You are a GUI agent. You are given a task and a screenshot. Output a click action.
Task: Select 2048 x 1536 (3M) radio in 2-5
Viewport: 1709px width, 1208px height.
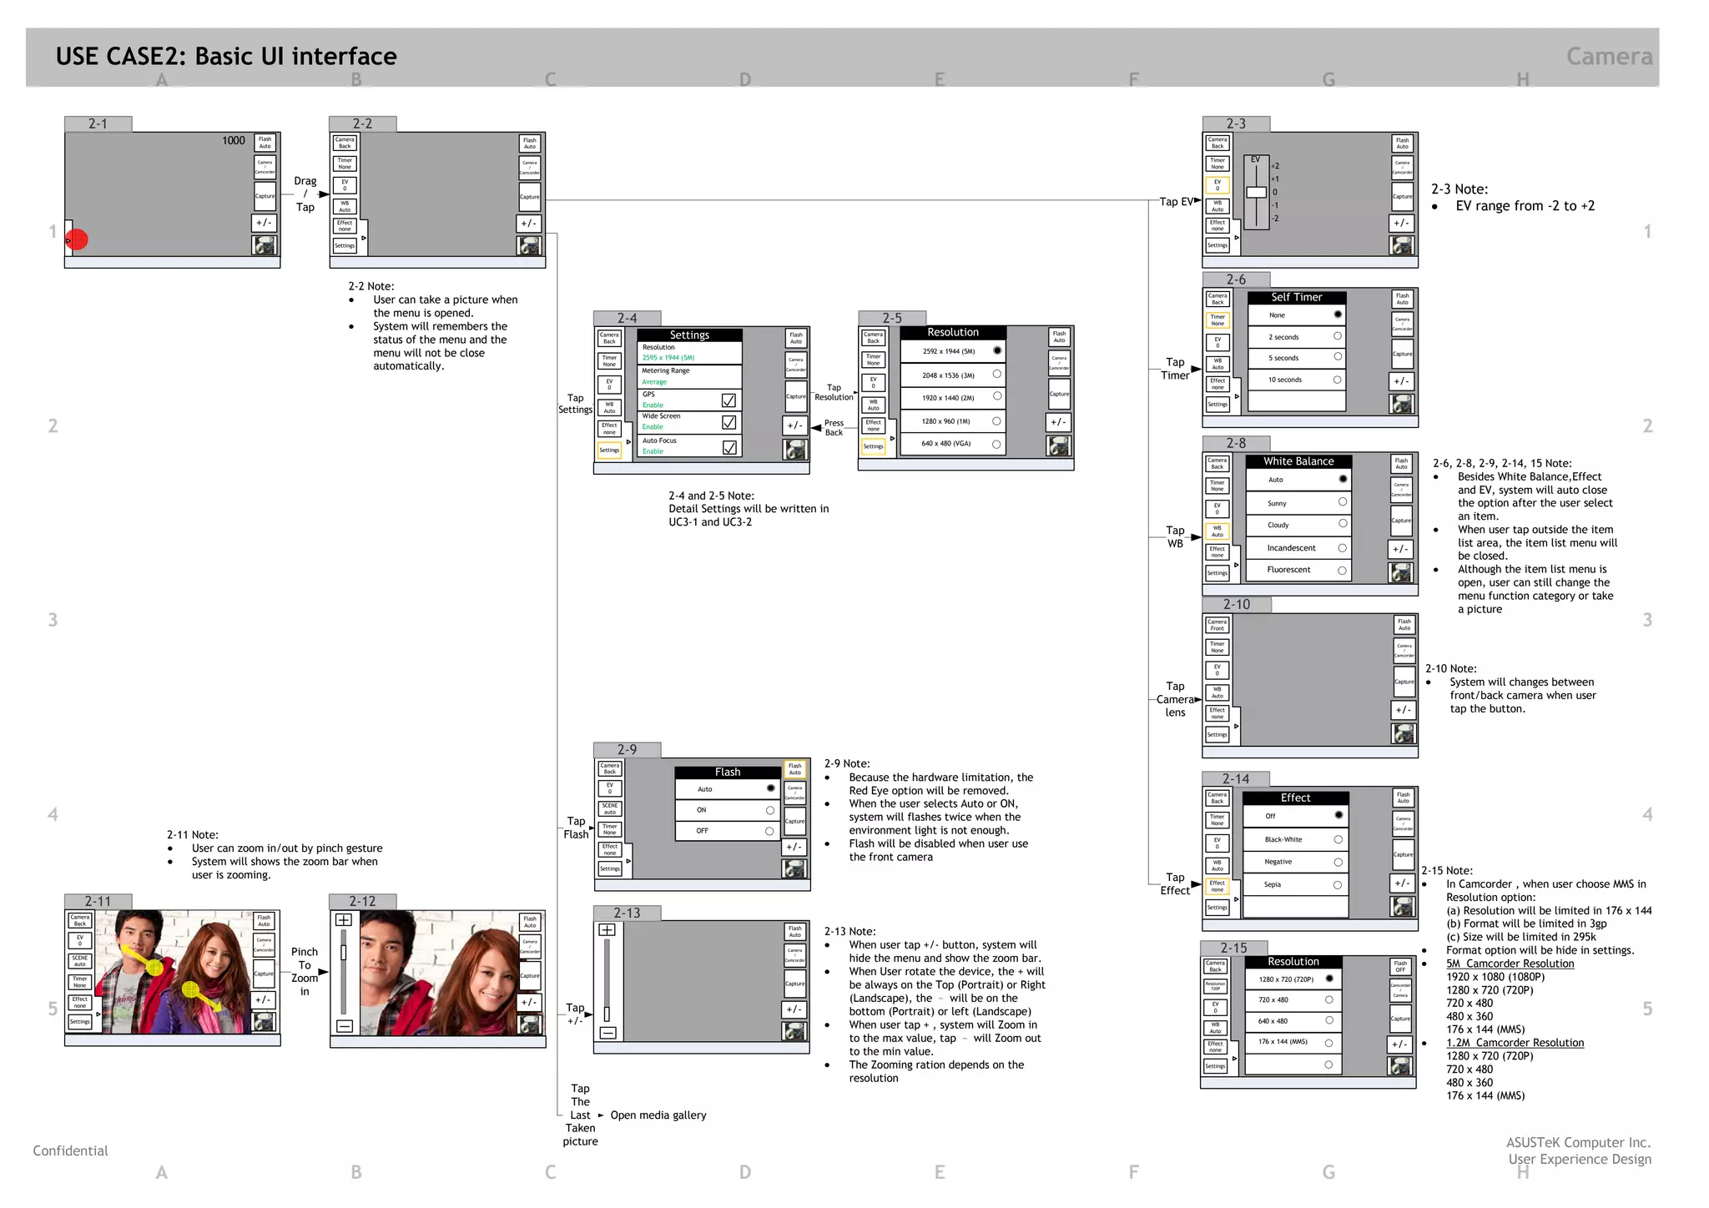point(996,375)
